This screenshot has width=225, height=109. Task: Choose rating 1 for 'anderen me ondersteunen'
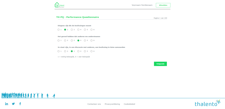point(59,40)
